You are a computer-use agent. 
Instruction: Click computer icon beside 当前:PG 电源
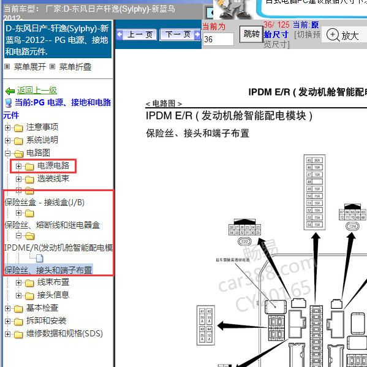[x=9, y=103]
